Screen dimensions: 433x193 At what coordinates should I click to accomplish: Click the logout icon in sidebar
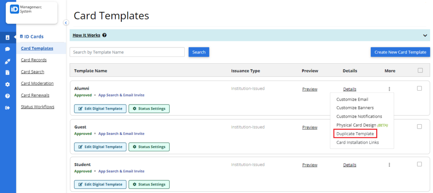tap(8, 108)
